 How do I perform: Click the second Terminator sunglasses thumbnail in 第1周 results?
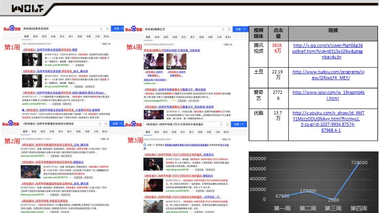tap(32, 81)
